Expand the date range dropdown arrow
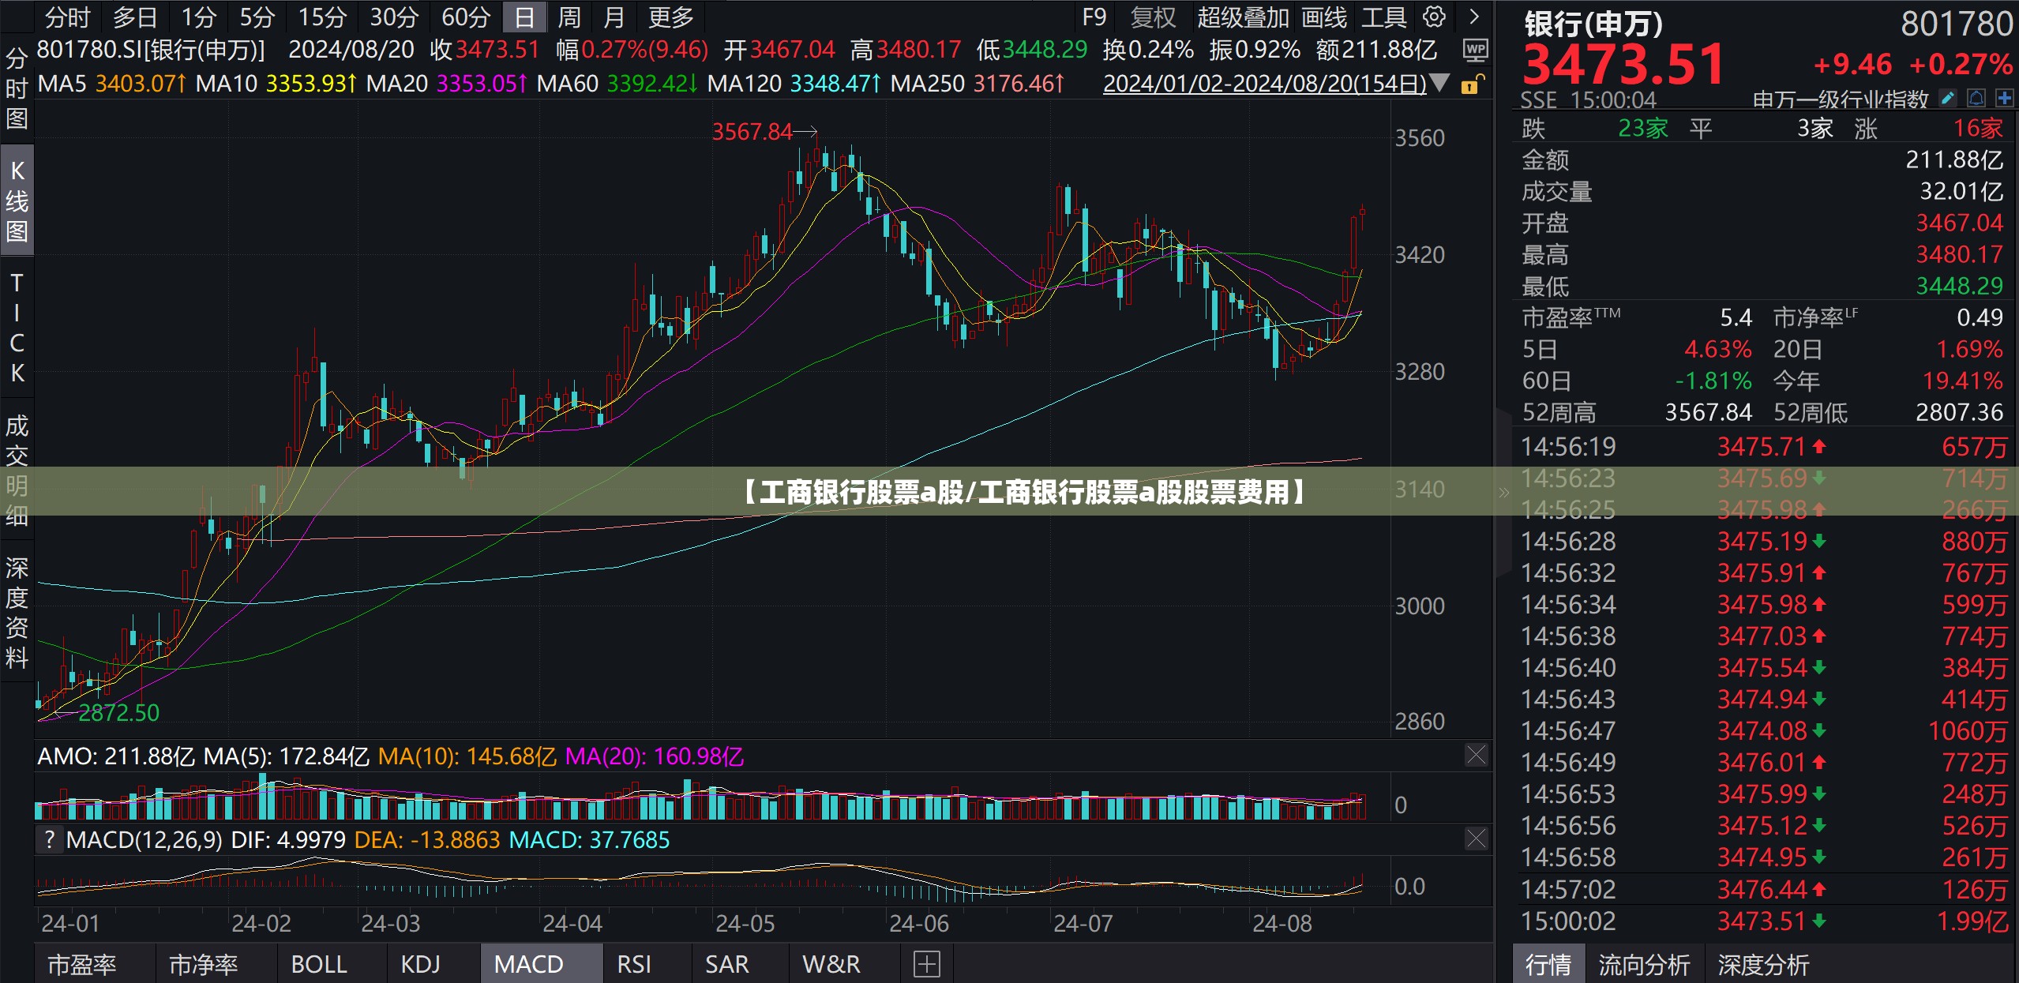Viewport: 2019px width, 983px height. click(x=1439, y=83)
